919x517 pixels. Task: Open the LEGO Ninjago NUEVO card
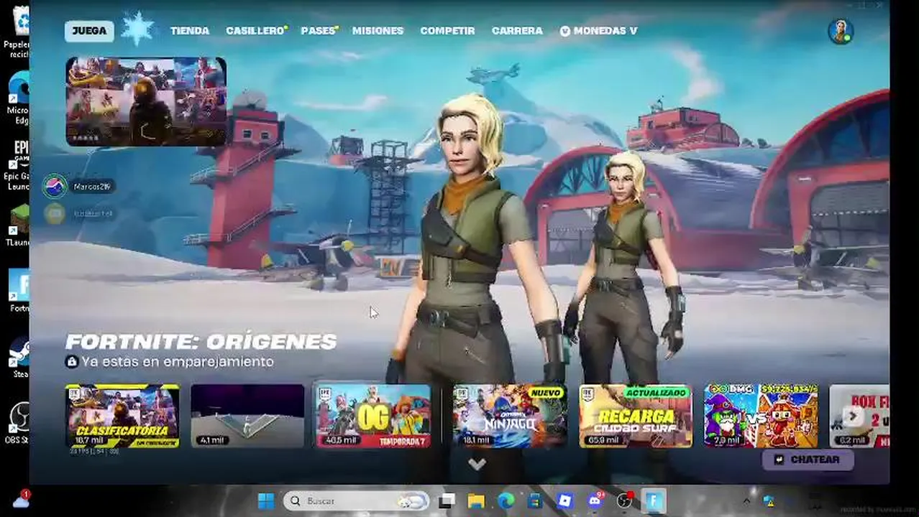point(510,416)
